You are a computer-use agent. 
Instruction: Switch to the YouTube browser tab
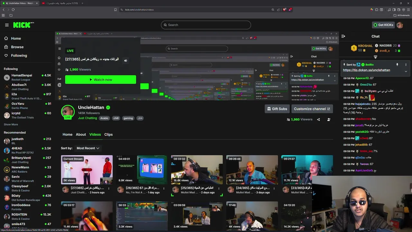point(60,3)
